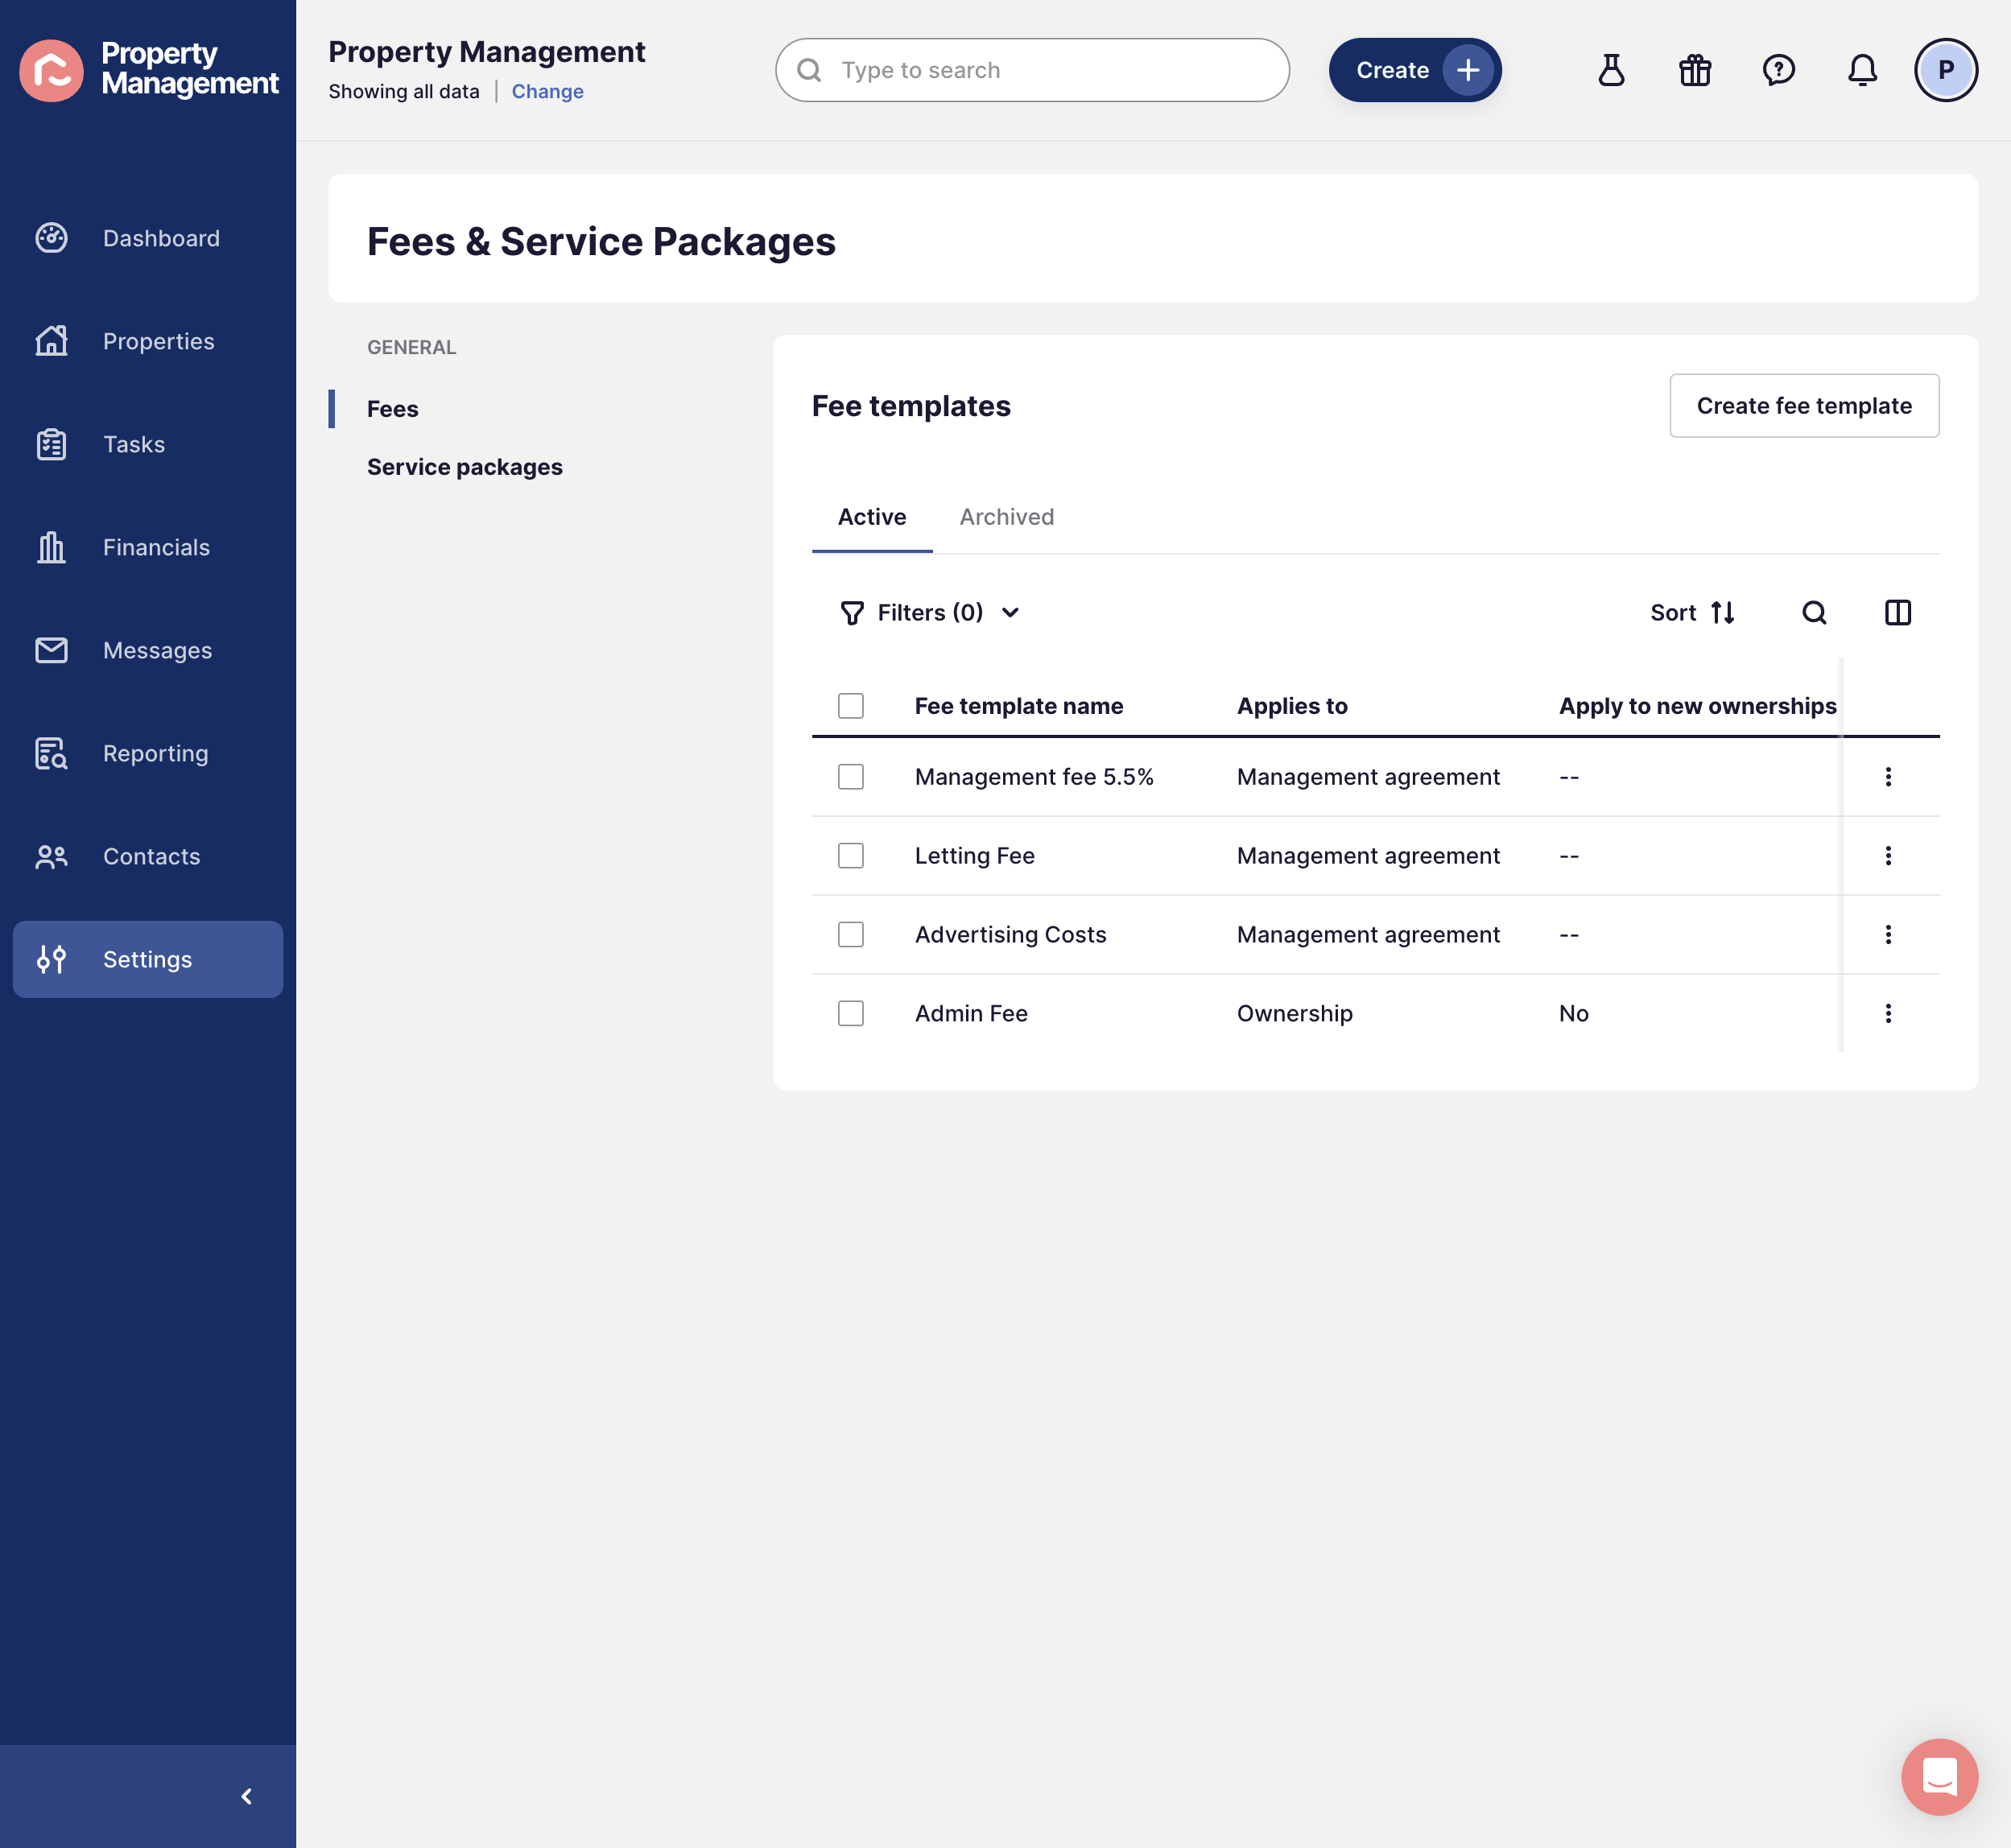Open the Financials section

(148, 547)
